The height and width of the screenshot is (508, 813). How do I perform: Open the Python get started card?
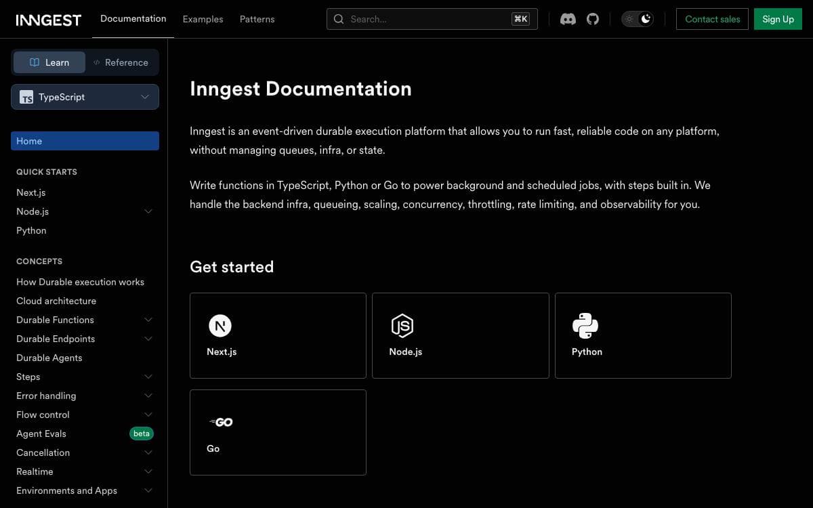643,335
